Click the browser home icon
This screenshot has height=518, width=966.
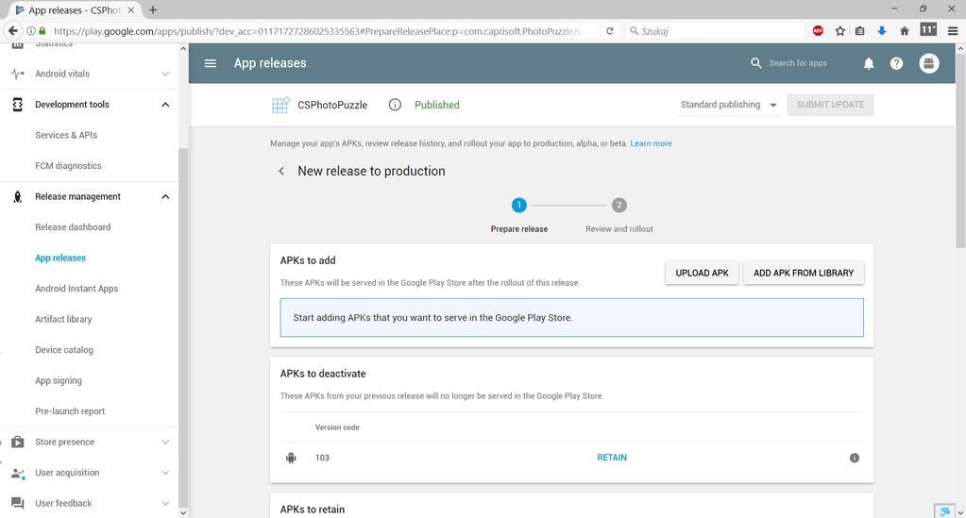(905, 31)
